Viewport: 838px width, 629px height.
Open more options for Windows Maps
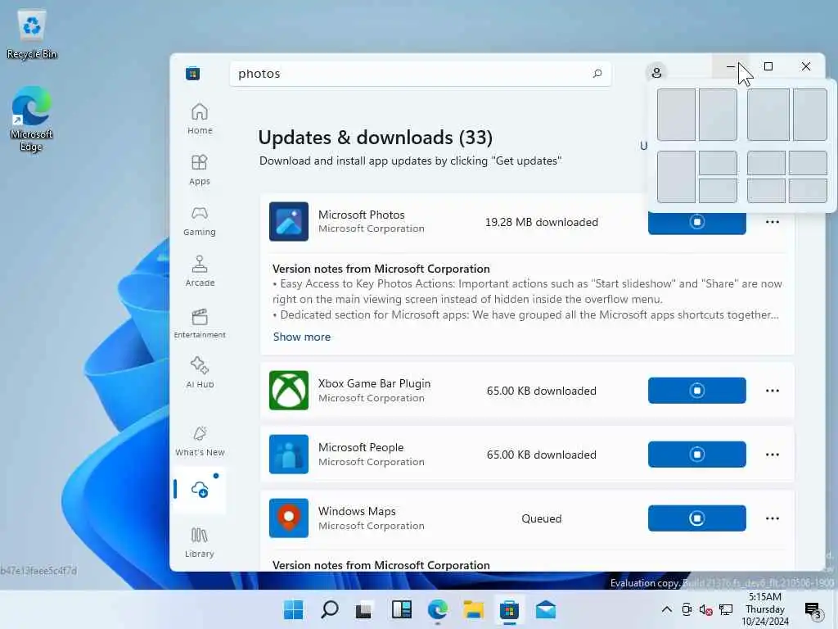(773, 518)
